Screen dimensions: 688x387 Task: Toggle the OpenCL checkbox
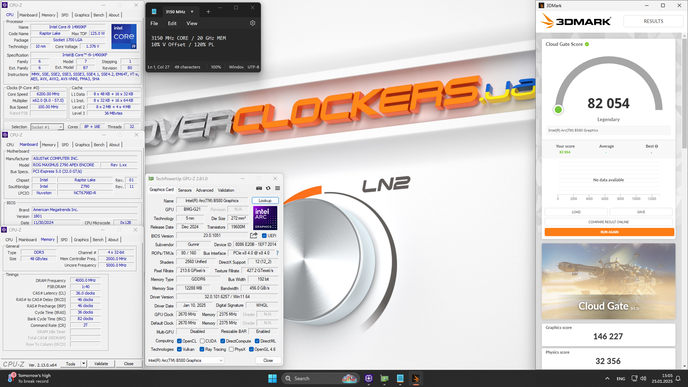tap(179, 341)
